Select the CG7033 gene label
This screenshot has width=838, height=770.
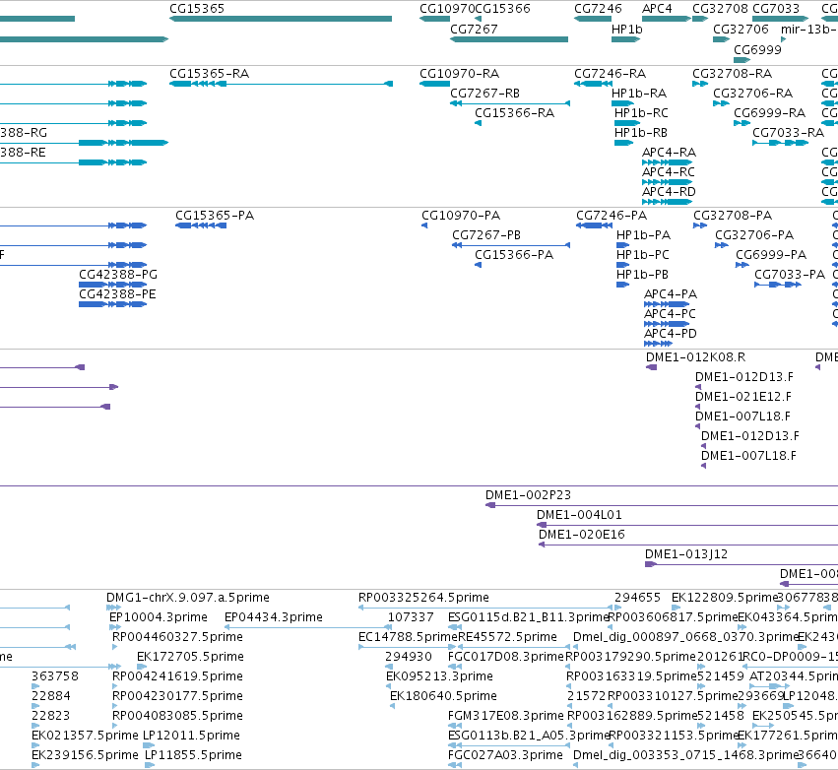coord(776,9)
